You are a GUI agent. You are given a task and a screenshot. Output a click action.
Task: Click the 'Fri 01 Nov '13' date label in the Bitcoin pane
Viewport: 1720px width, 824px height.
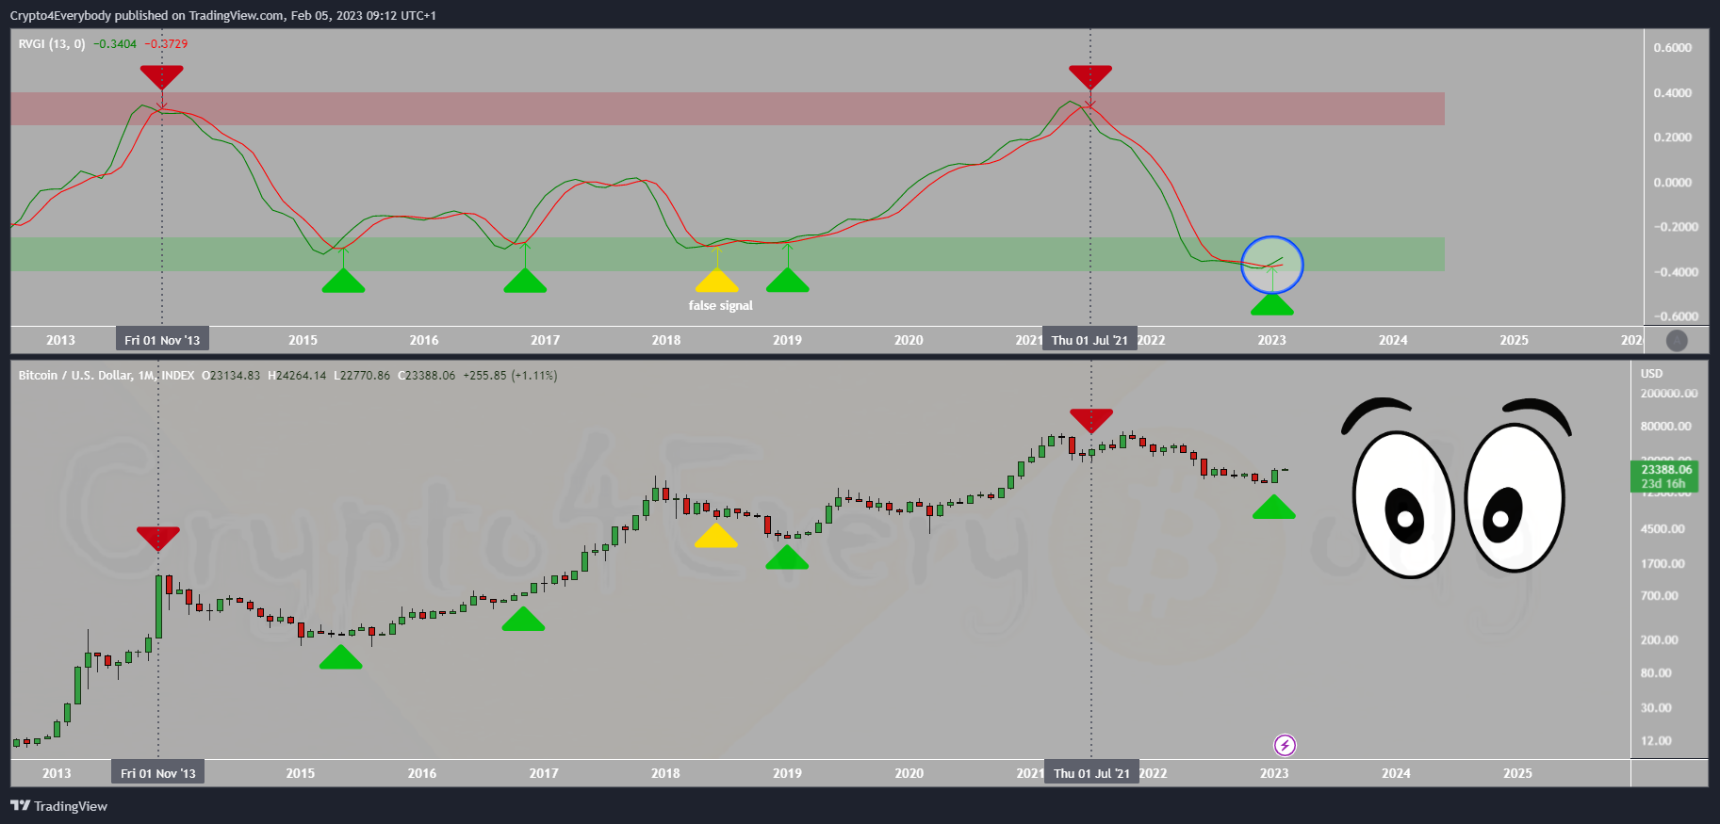[158, 773]
